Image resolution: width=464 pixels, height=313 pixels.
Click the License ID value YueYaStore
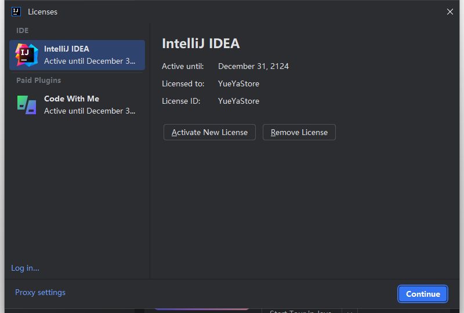point(238,101)
